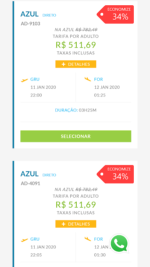Viewport: 150px width, 267px height.
Task: Click the GRU airport code departing at 22:00
Action: click(x=35, y=79)
